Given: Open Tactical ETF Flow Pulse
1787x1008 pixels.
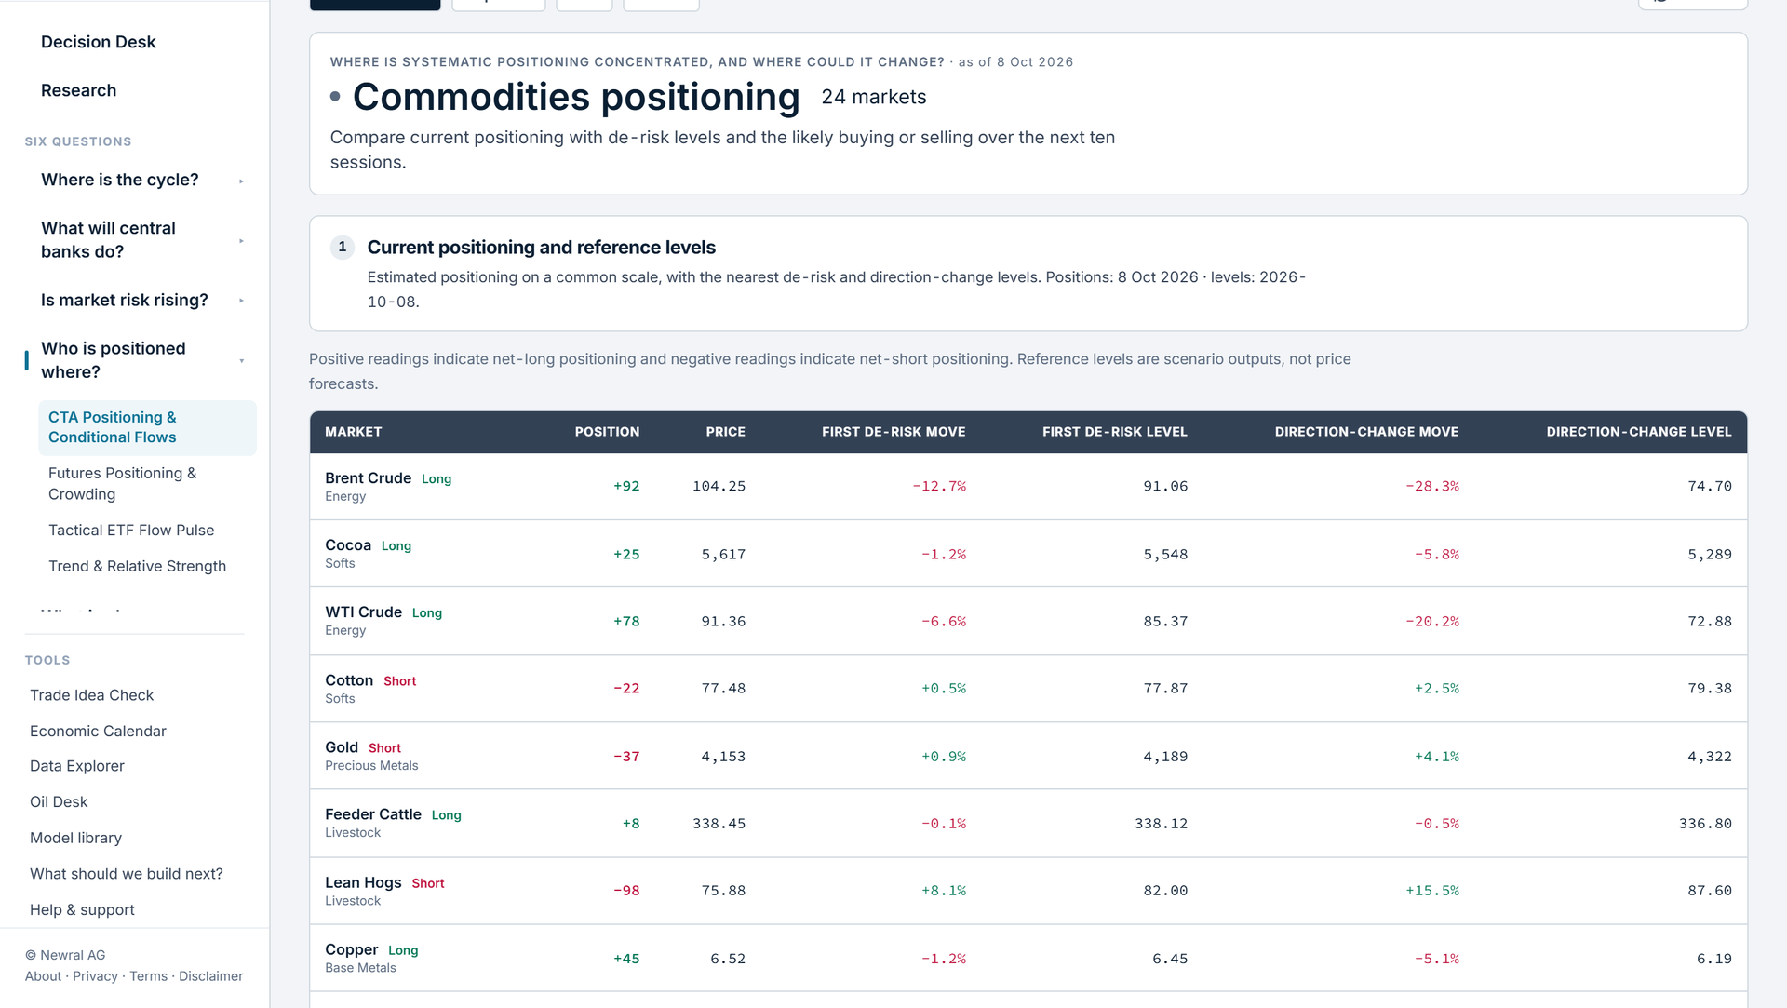Looking at the screenshot, I should click(x=131, y=531).
